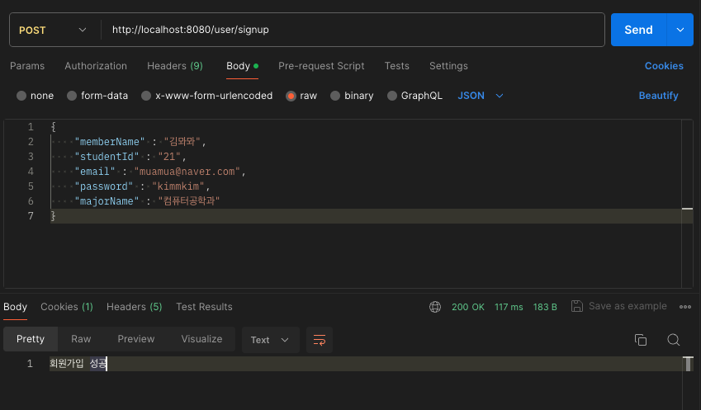Select the Preview response view
The height and width of the screenshot is (410, 701).
[136, 339]
